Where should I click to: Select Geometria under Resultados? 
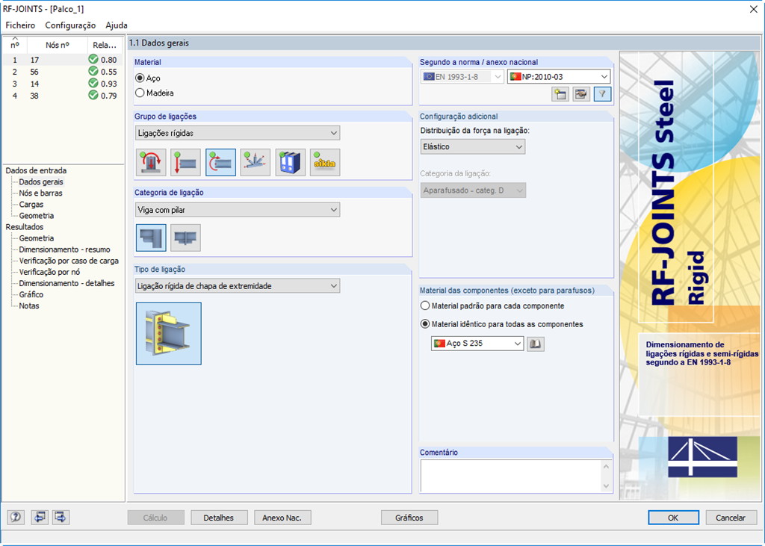tap(37, 238)
